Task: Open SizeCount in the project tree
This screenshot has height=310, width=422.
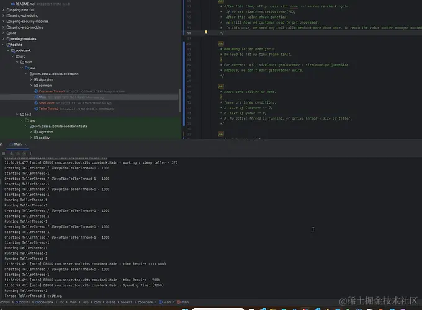Action: 47,103
